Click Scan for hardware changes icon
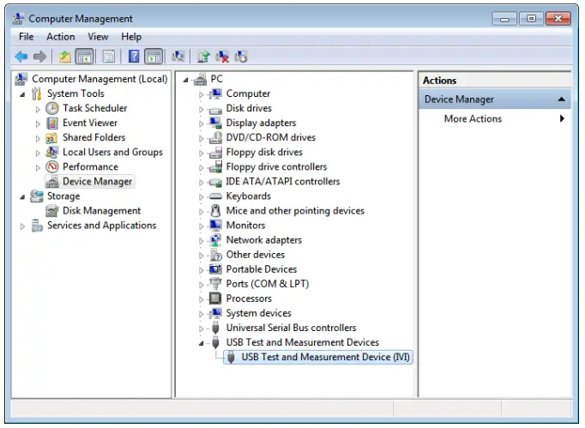 tap(178, 57)
